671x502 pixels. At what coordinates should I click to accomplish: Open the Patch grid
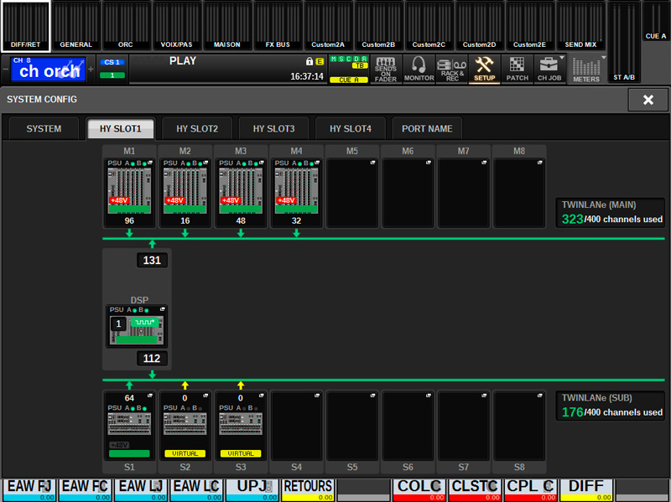[x=517, y=69]
